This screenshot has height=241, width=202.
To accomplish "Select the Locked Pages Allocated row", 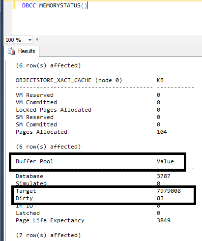I will (88, 110).
